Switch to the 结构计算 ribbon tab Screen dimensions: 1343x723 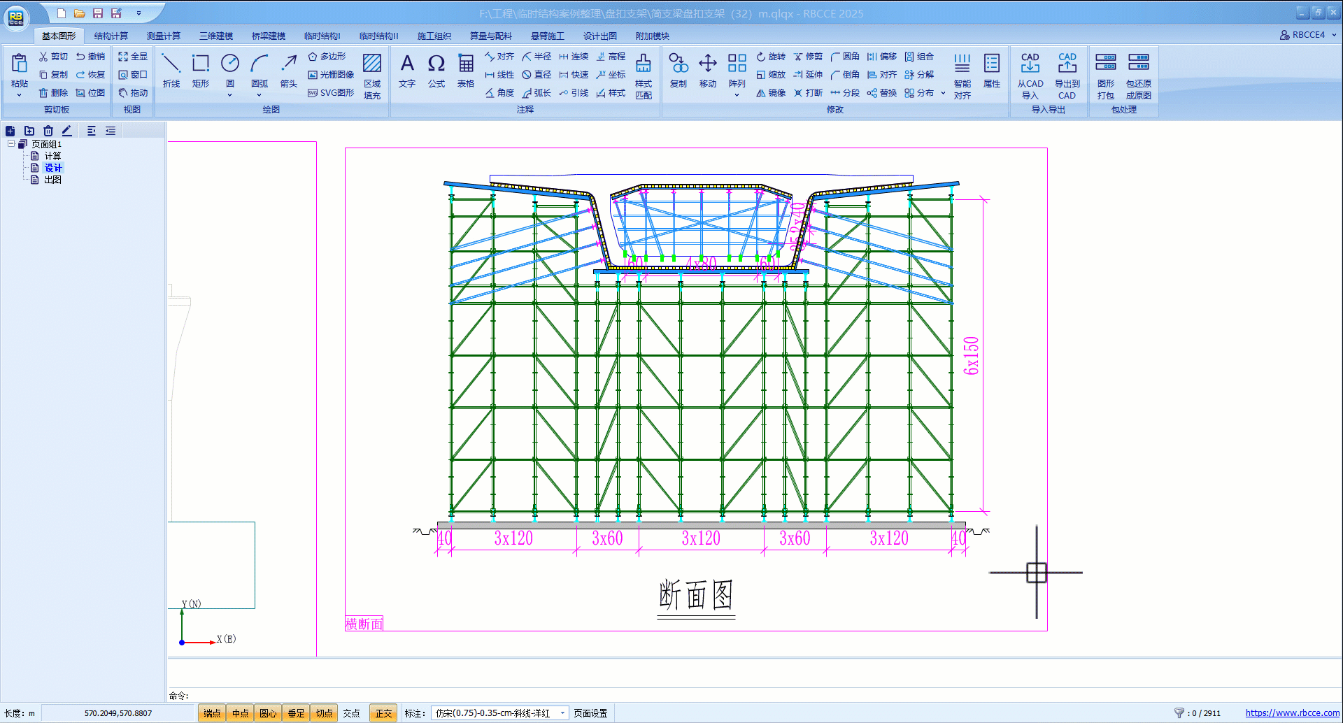(x=111, y=36)
